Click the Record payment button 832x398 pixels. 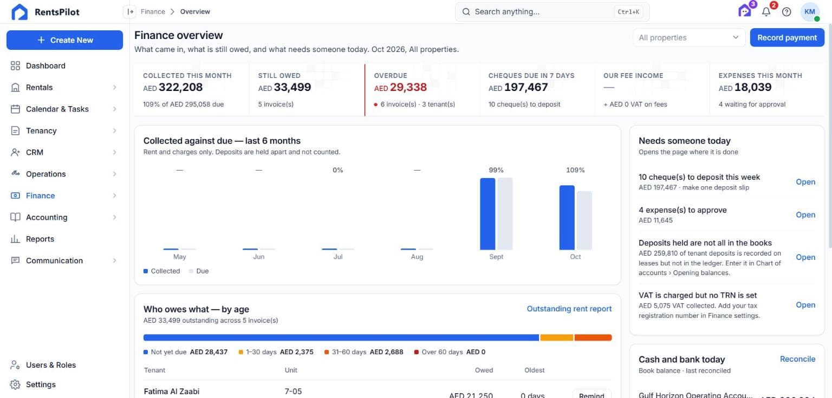[787, 37]
